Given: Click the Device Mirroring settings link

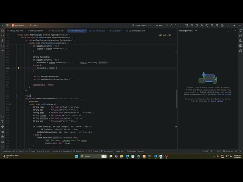Looking at the screenshot, I should tap(221, 94).
